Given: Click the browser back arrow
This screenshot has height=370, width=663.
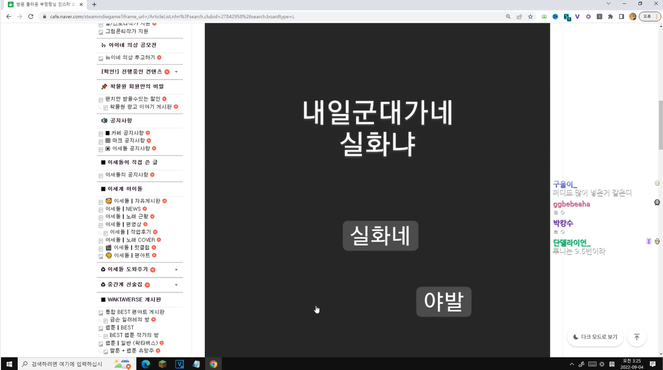Looking at the screenshot, I should pos(8,16).
